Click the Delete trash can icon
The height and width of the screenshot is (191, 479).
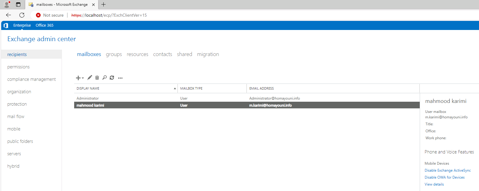pyautogui.click(x=97, y=78)
